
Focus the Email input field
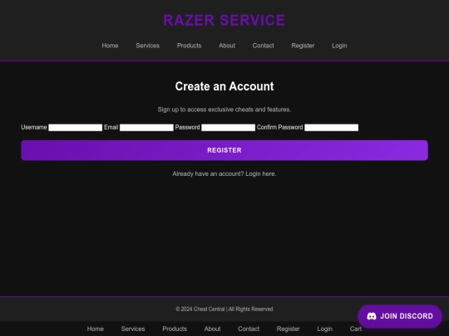(146, 128)
